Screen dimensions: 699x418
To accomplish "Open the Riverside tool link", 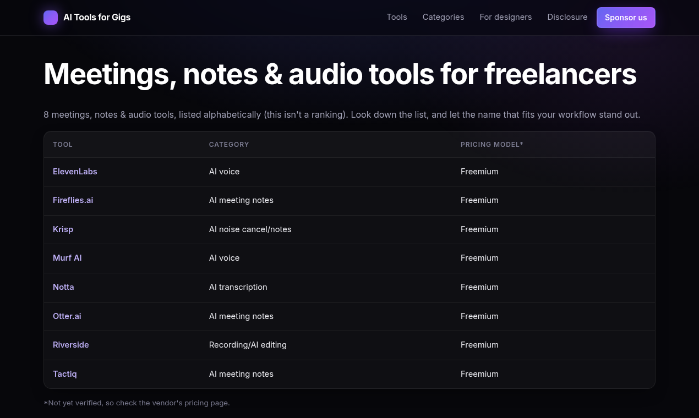I will pos(71,345).
